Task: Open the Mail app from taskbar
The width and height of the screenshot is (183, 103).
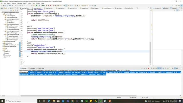Action: 63,101
